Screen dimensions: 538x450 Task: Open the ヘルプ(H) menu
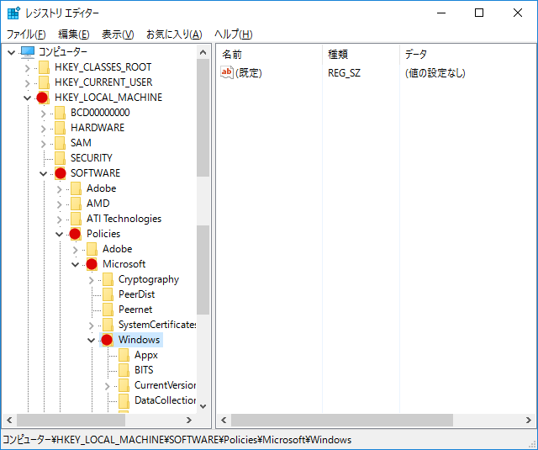click(234, 34)
